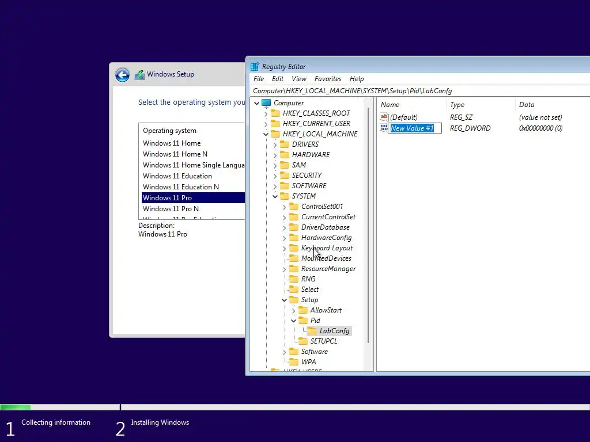Expand the ResourceManager key
The image size is (590, 442).
pyautogui.click(x=285, y=269)
